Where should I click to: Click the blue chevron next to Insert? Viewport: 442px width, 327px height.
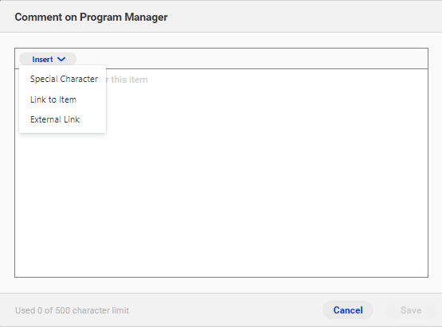pyautogui.click(x=61, y=59)
